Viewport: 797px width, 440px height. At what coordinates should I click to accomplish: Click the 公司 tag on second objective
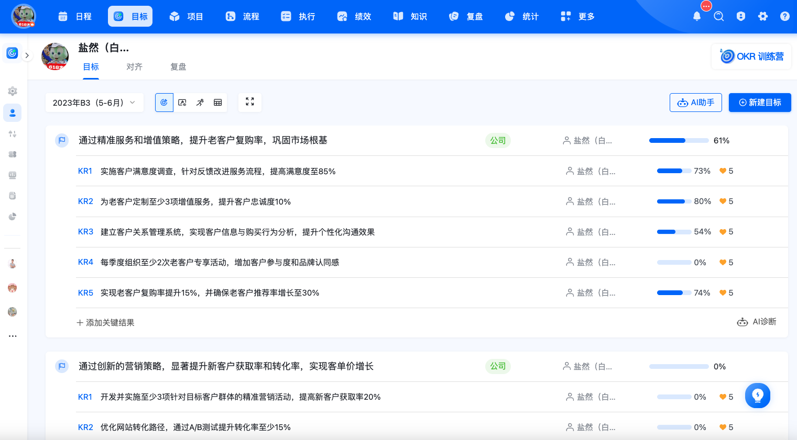tap(498, 366)
